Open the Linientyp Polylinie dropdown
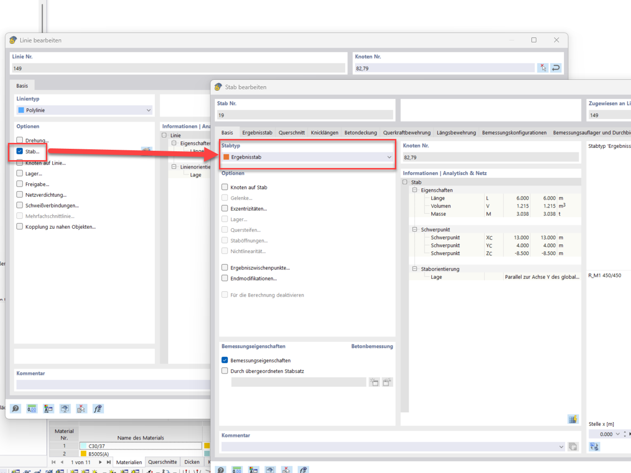This screenshot has width=631, height=473. (x=148, y=110)
